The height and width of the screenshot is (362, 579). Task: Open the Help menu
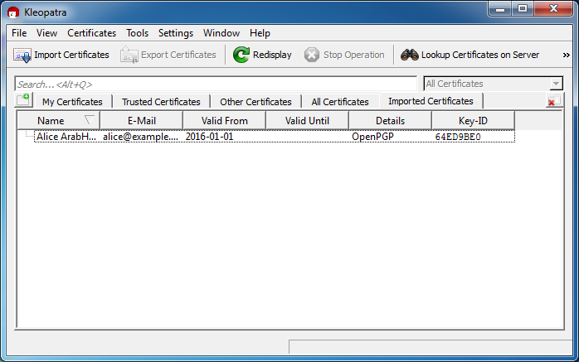[x=260, y=33]
